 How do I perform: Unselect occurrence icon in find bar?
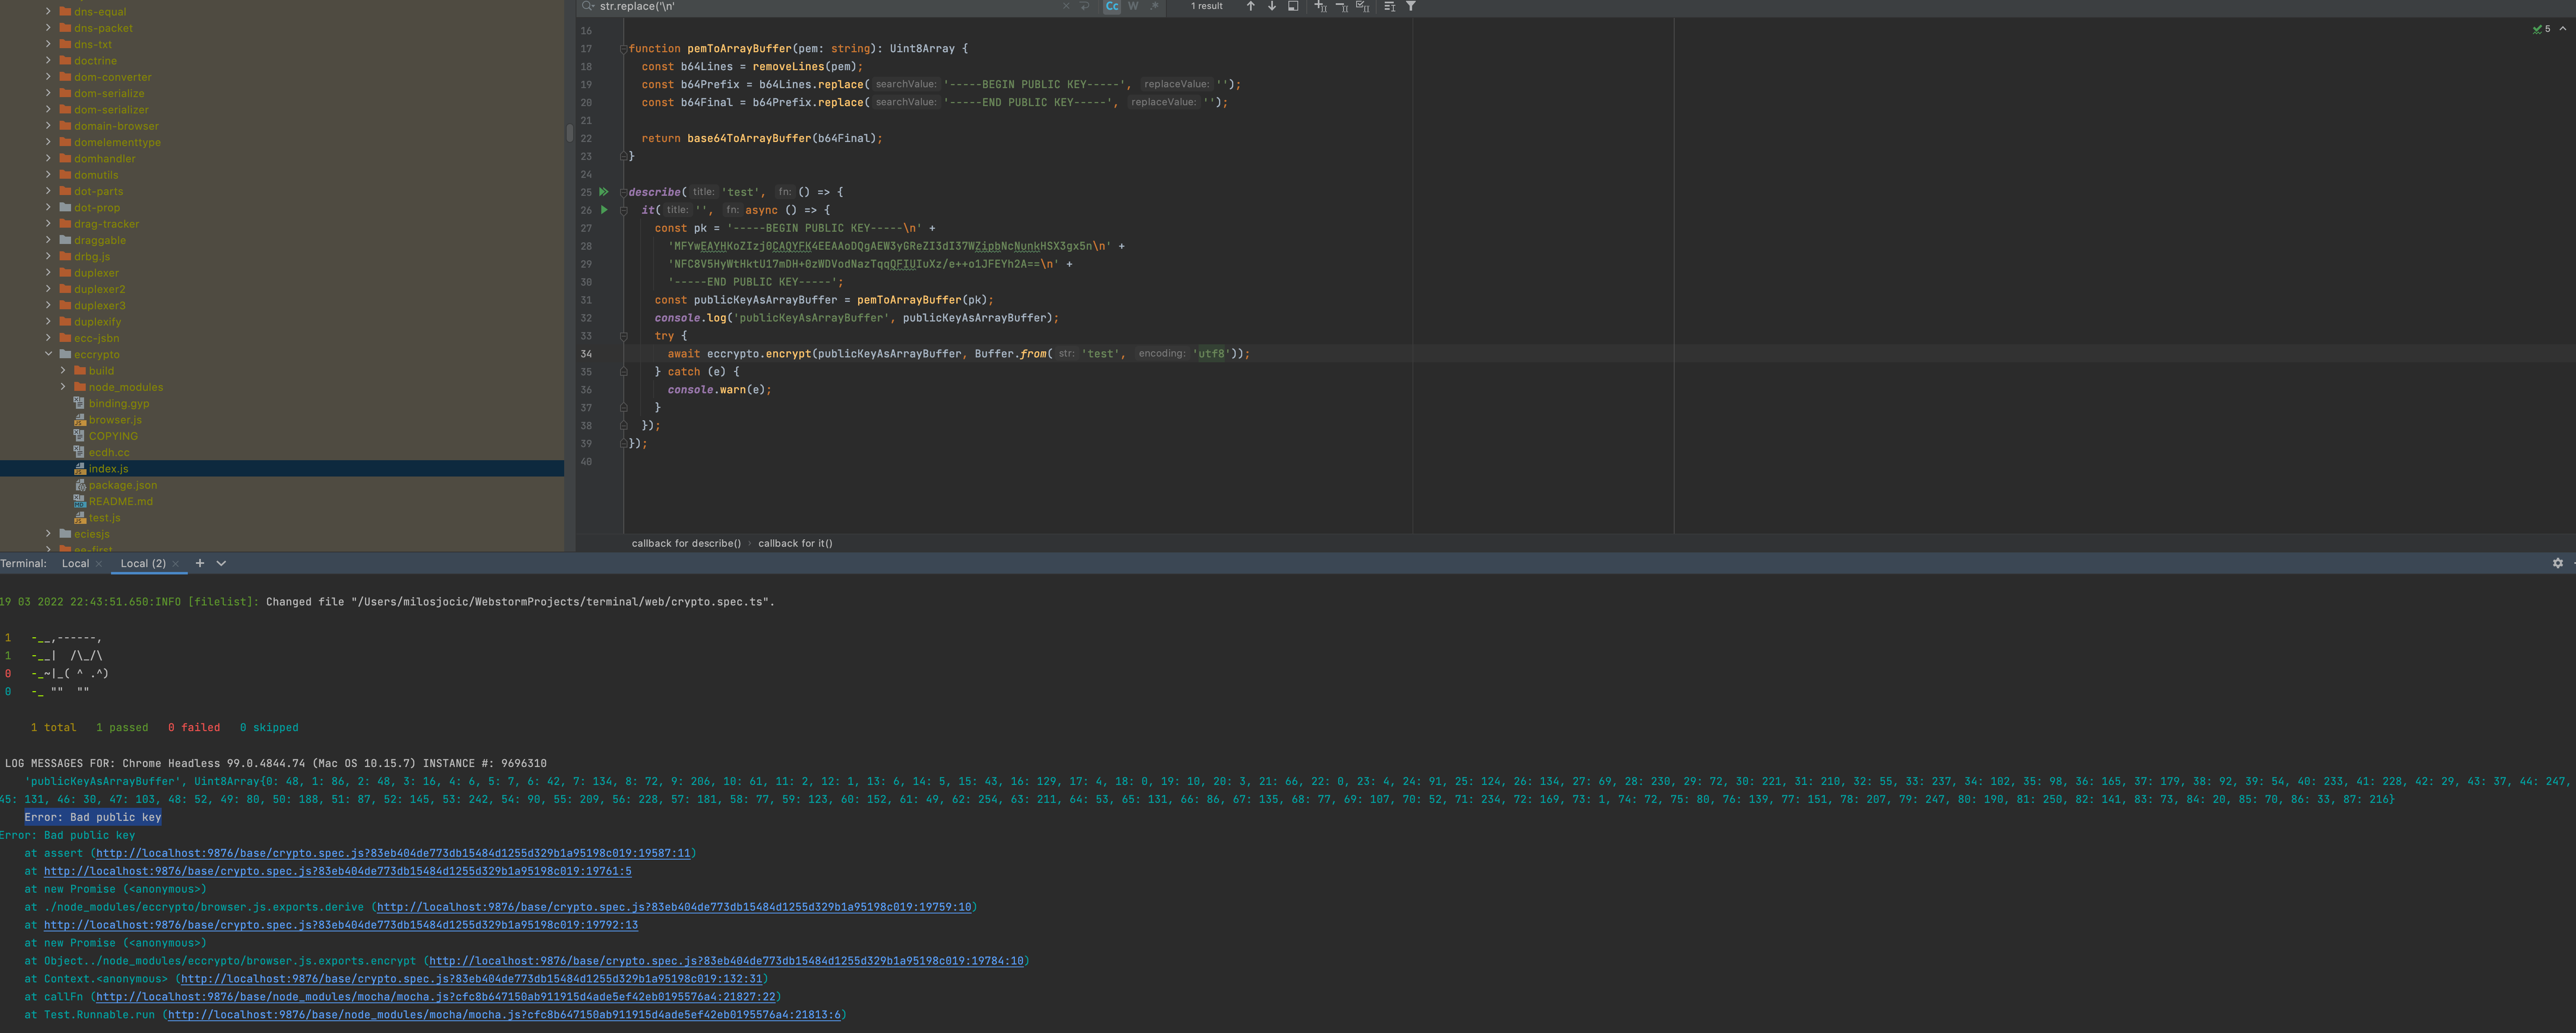[1341, 6]
